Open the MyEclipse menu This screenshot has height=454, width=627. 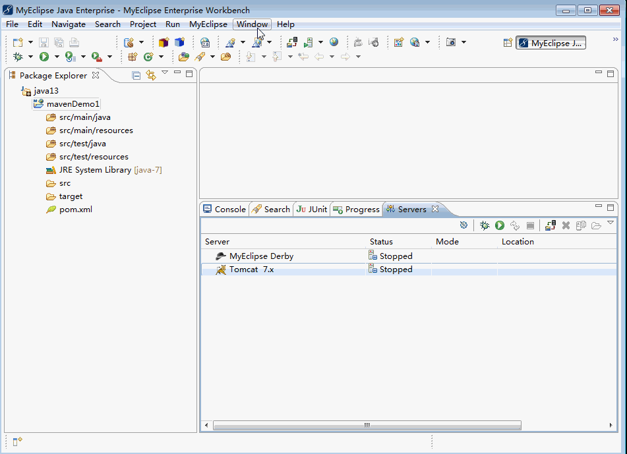[208, 24]
